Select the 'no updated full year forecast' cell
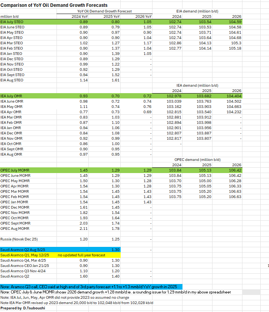269x312 pixels. click(81, 255)
